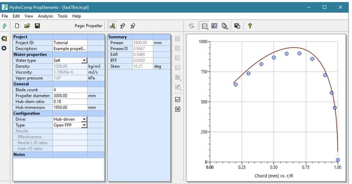The image size is (352, 184).
Task: Open the Analysis menu
Action: [45, 16]
